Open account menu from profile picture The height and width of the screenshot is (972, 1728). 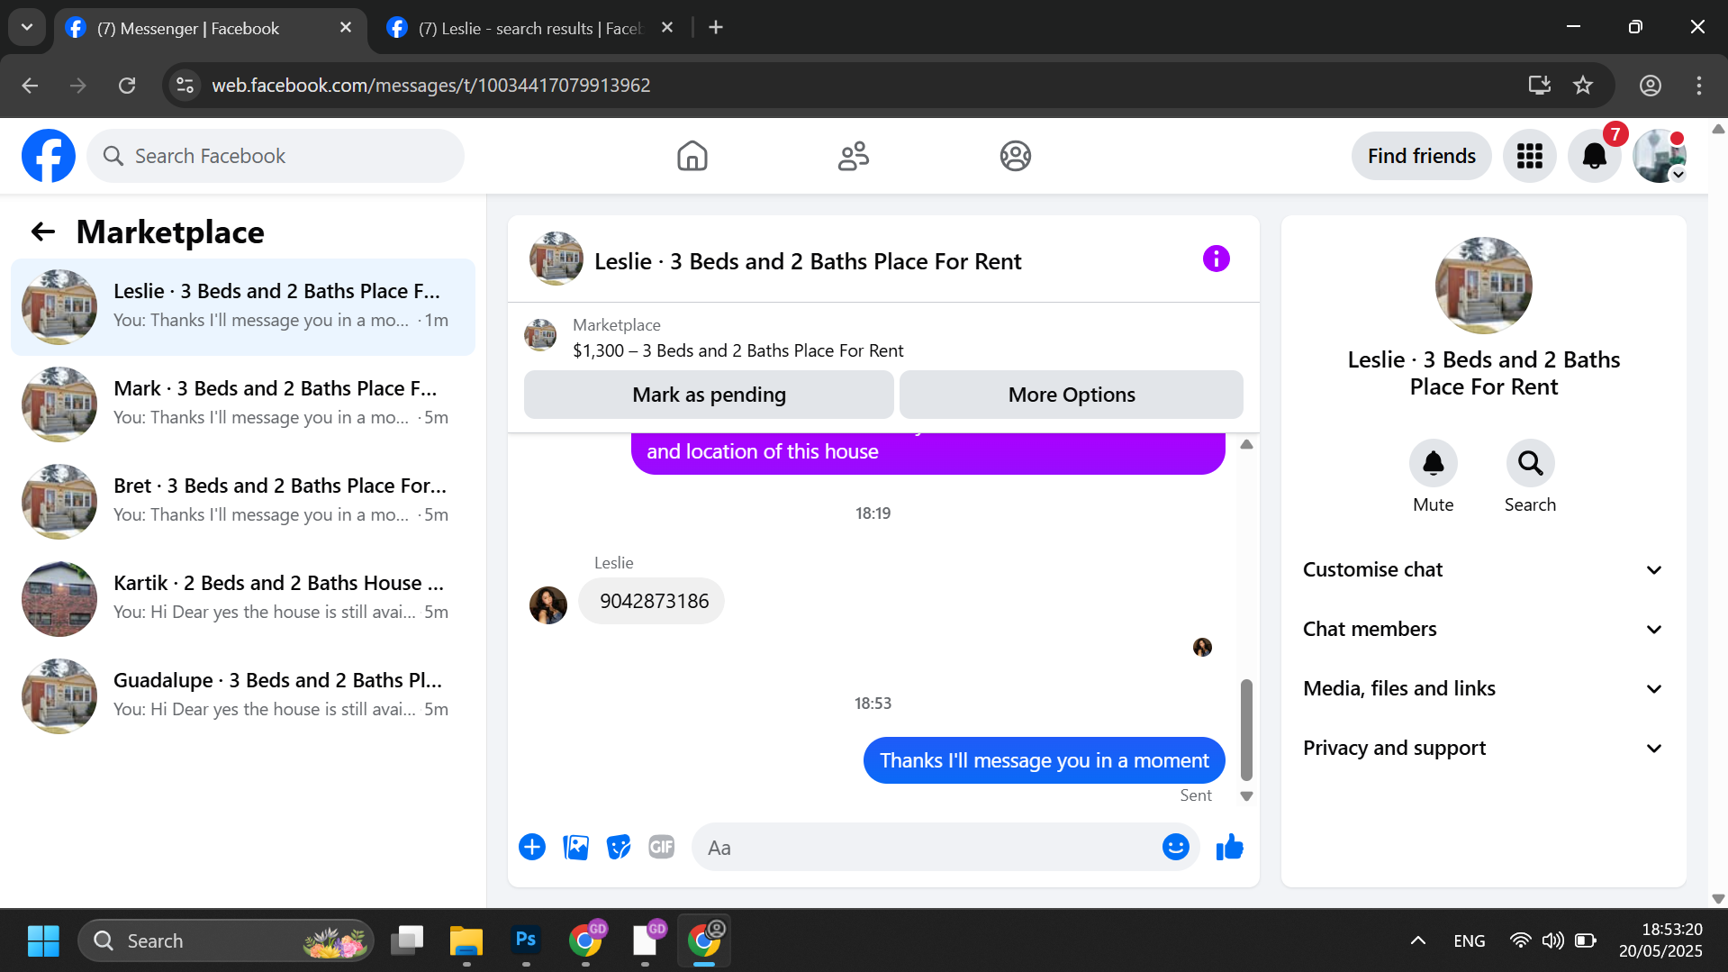point(1660,156)
